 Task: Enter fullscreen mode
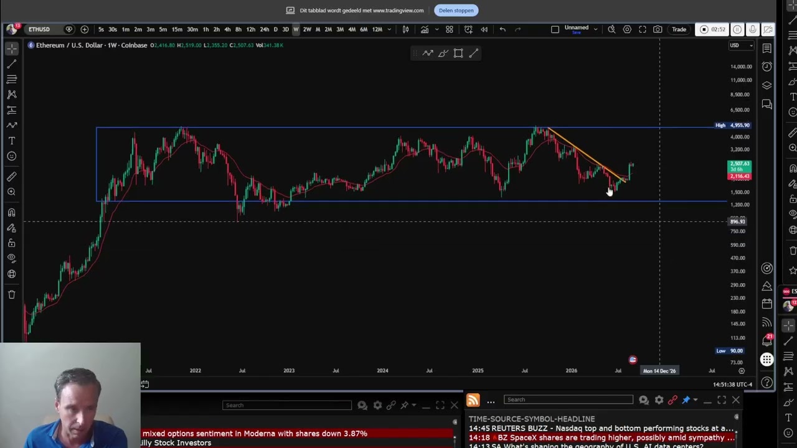click(x=643, y=29)
